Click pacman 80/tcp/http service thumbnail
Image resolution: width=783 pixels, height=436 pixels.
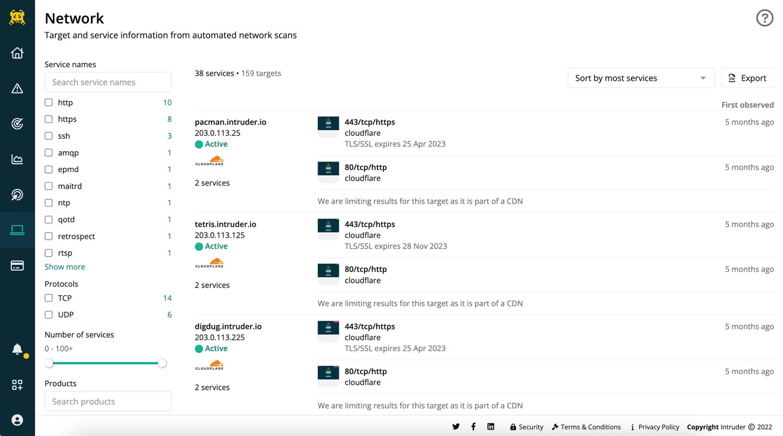[x=328, y=172]
